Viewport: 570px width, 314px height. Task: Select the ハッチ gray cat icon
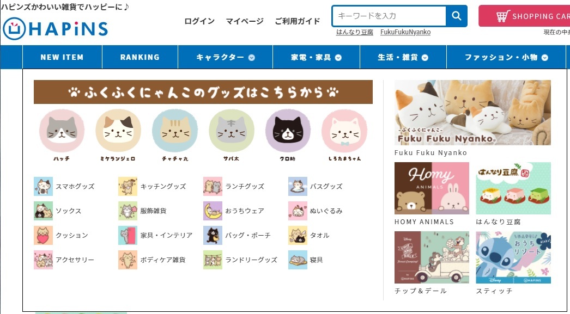pos(62,131)
